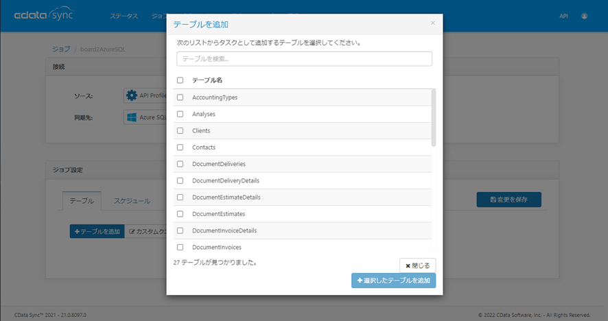
Task: Click the ジョブ breadcrumb link
Action: [x=61, y=49]
